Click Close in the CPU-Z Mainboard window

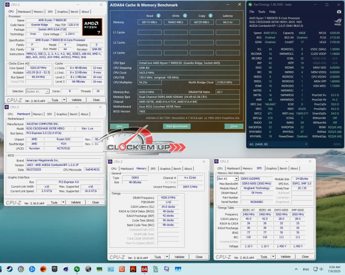[x=95, y=203]
